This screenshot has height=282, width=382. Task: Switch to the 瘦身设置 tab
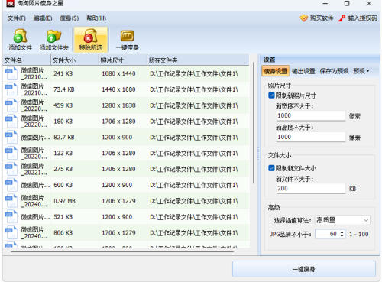point(276,71)
